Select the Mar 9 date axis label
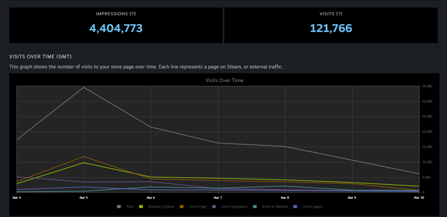The height and width of the screenshot is (217, 447). [x=352, y=197]
